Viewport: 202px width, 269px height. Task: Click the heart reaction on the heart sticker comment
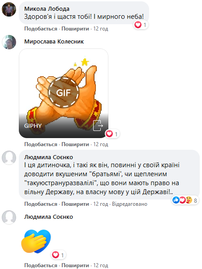pos(58,255)
